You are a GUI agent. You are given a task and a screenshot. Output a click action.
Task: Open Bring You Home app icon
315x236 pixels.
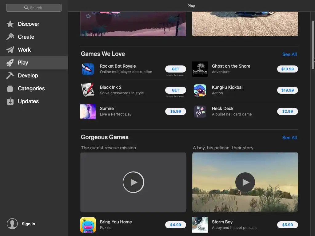(88, 225)
